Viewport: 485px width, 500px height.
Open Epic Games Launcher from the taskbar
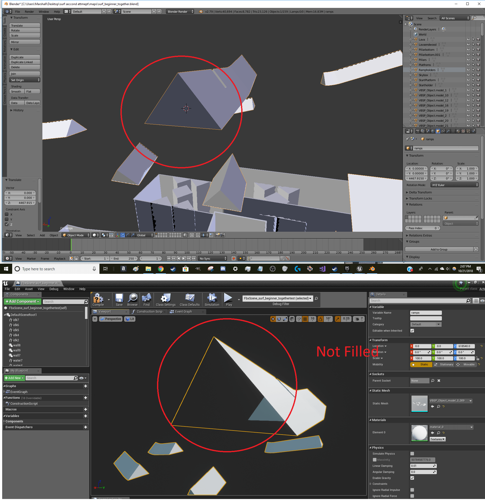click(x=347, y=269)
